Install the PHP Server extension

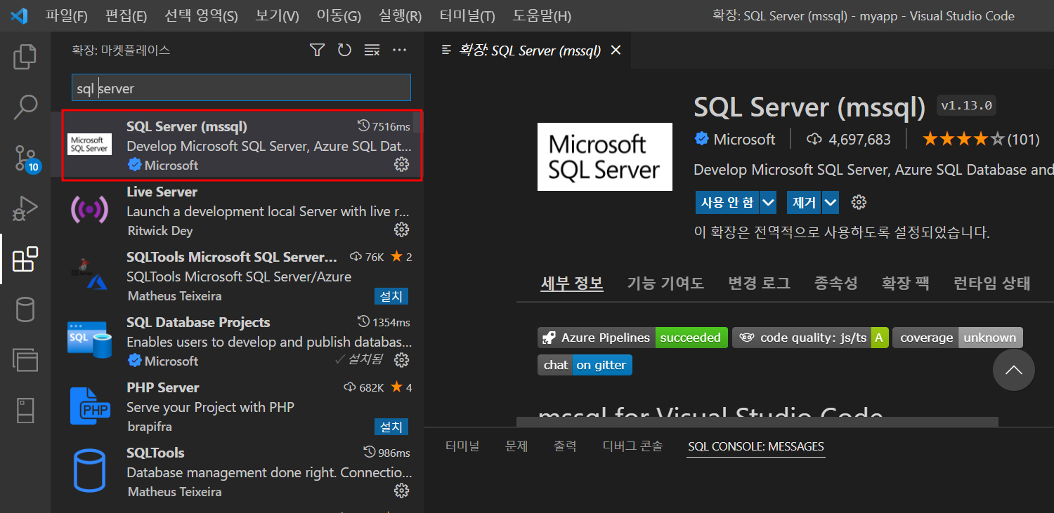coord(391,427)
